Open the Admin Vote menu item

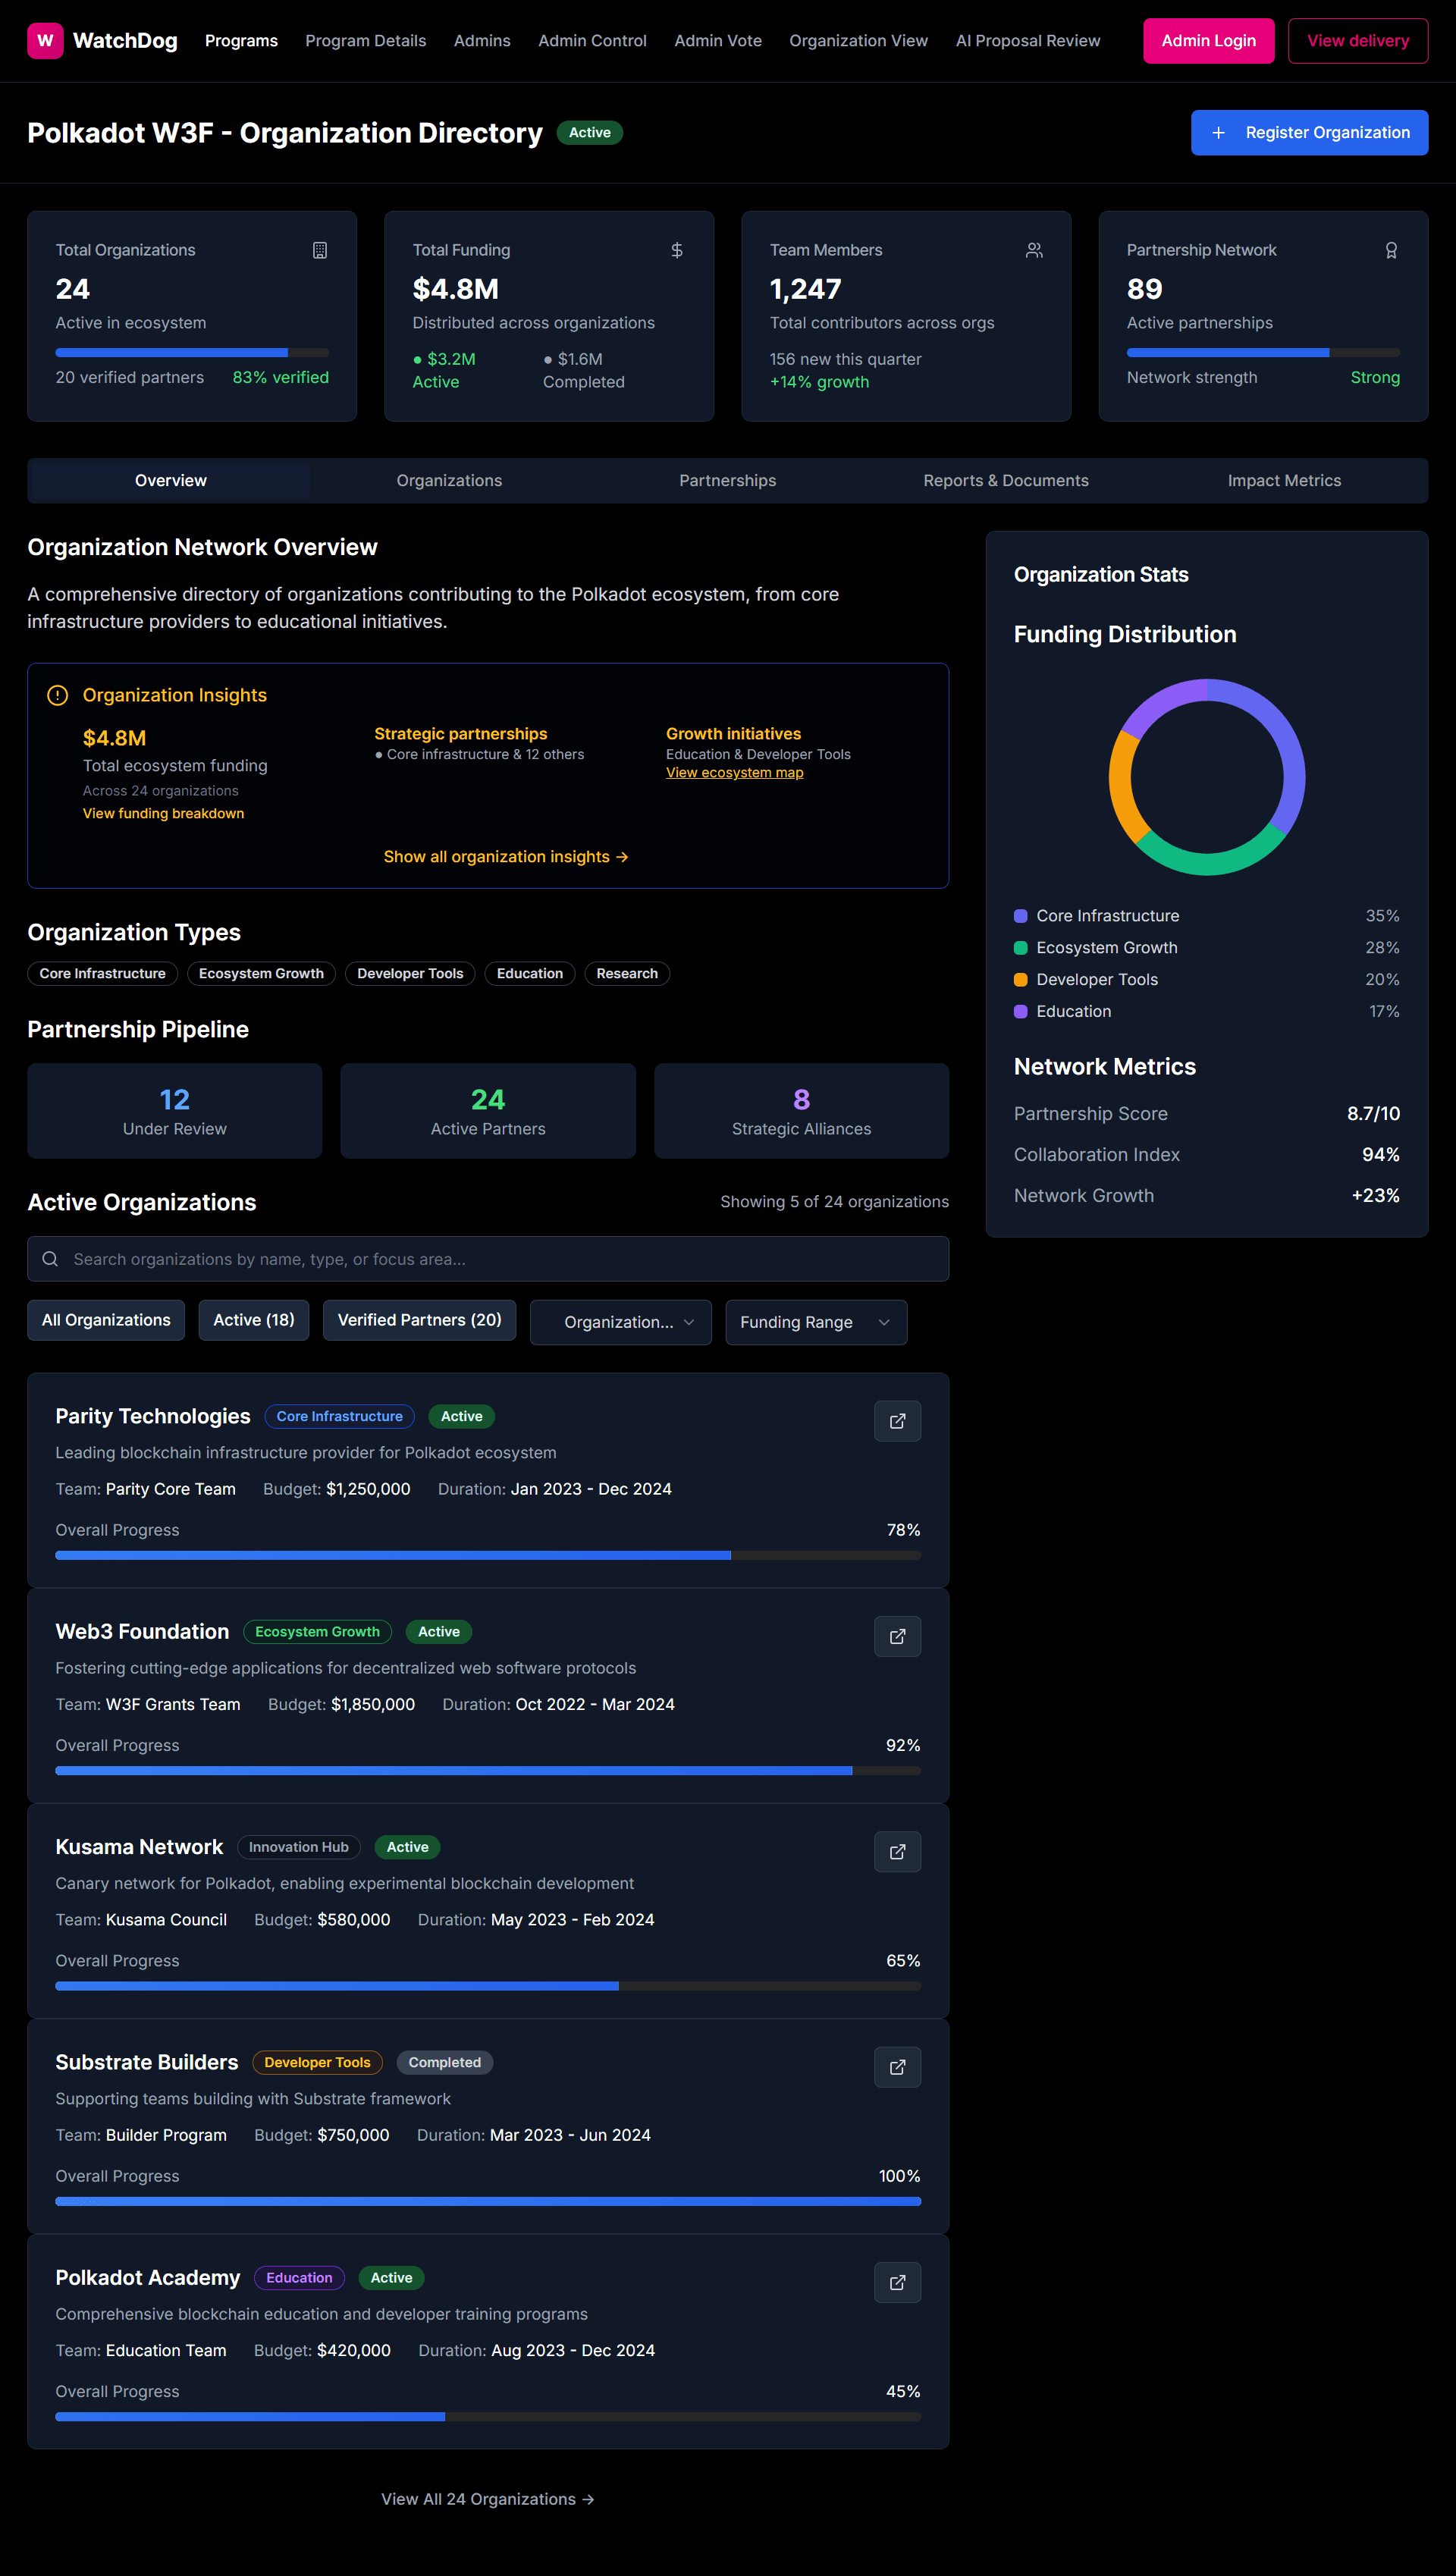point(717,41)
